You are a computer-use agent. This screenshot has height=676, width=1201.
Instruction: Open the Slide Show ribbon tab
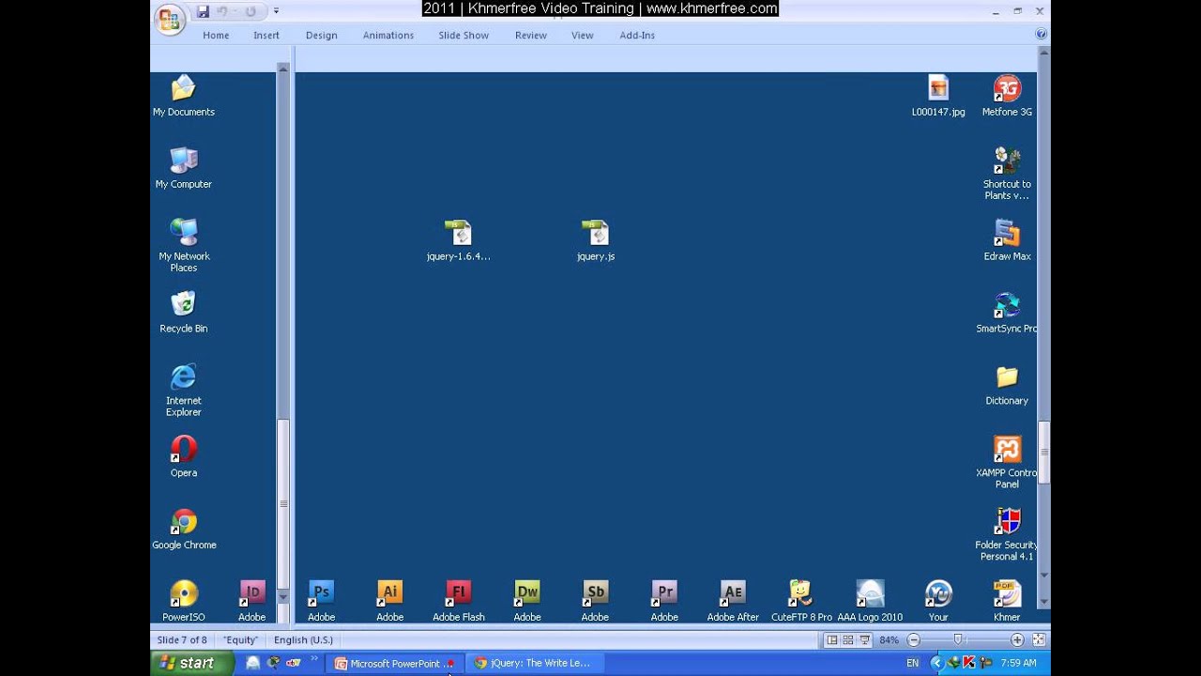point(464,35)
